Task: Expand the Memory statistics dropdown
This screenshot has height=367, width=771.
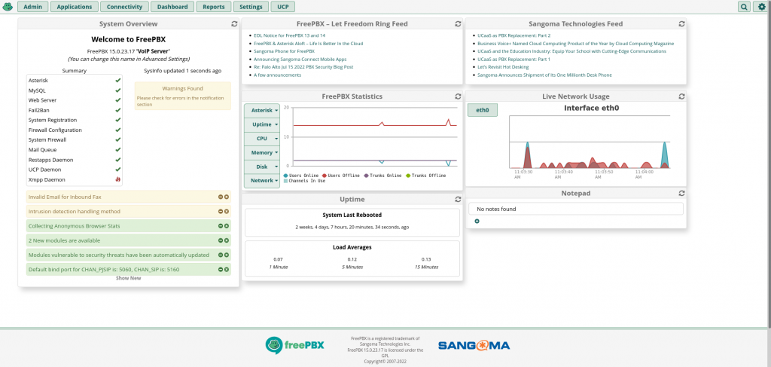Action: point(261,152)
